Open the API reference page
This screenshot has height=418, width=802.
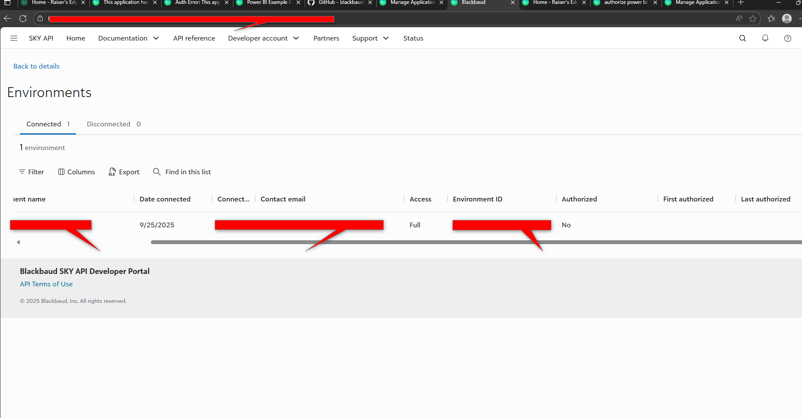(x=194, y=38)
